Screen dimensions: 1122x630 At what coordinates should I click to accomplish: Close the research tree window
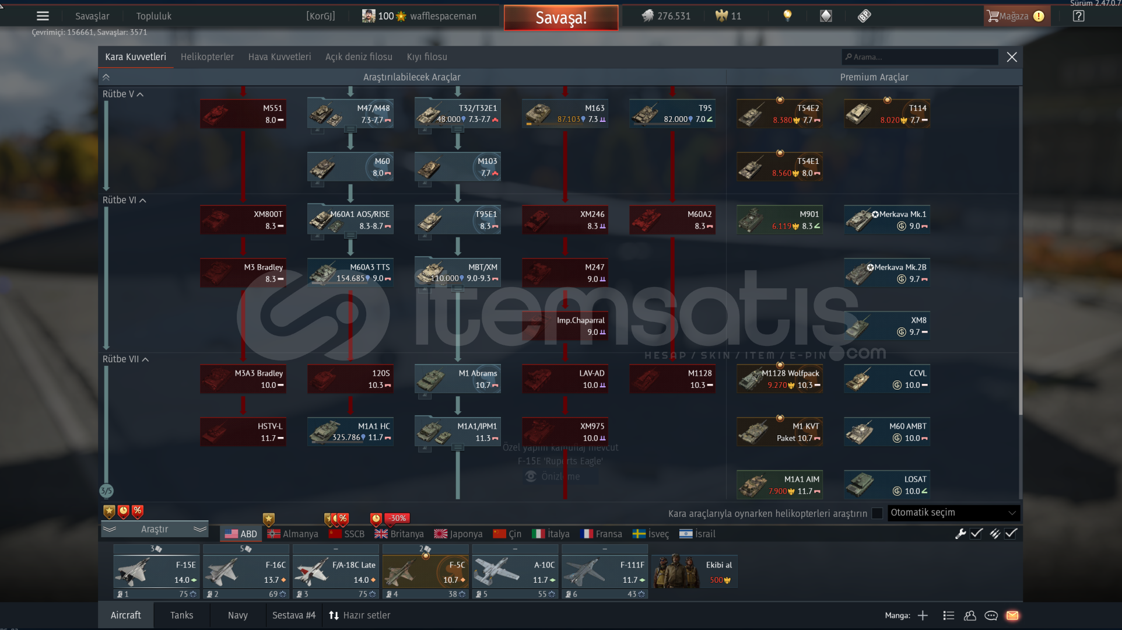click(x=1012, y=57)
